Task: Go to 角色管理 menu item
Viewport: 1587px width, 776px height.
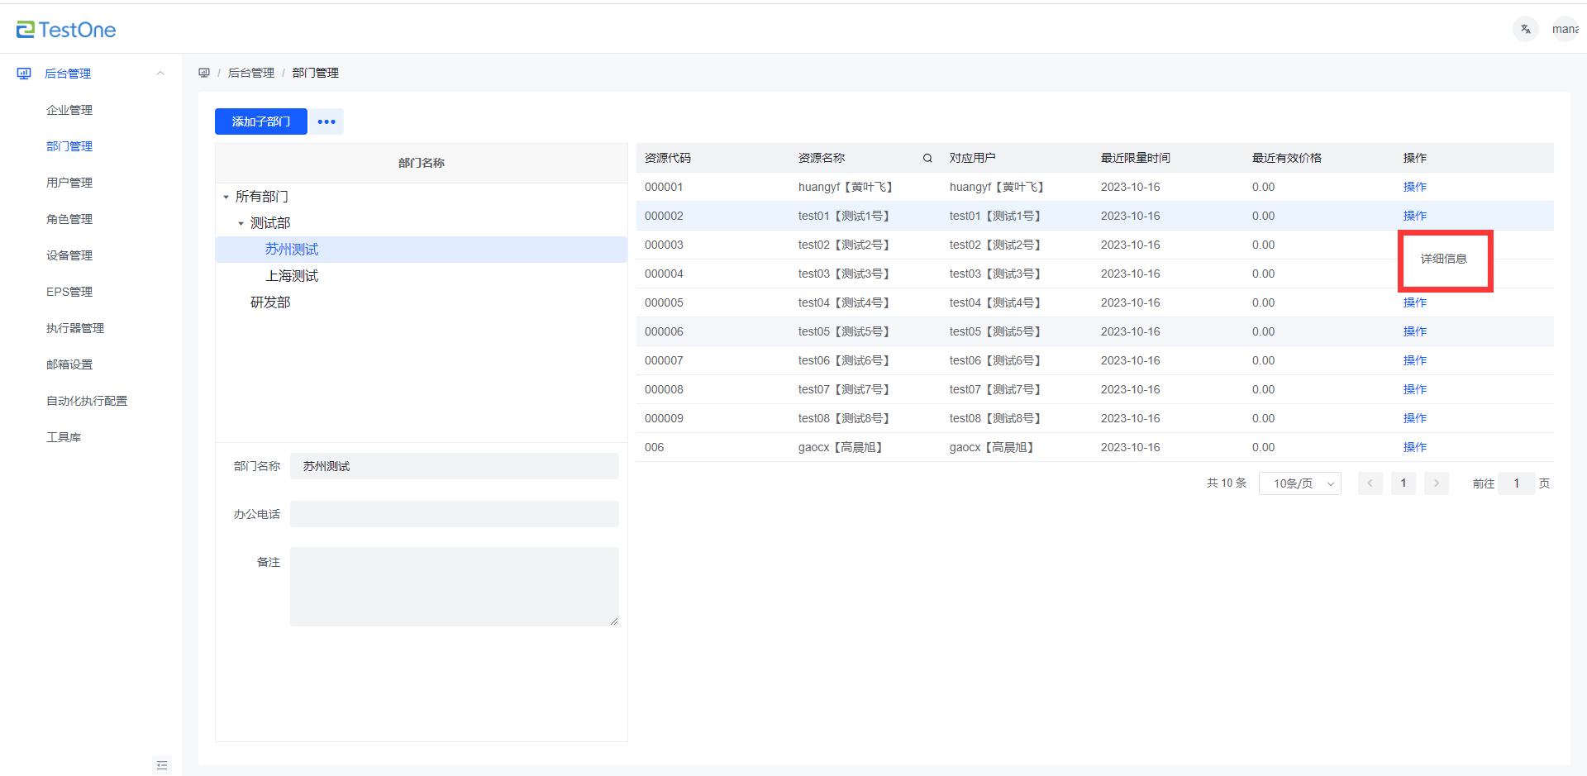Action: click(x=69, y=219)
